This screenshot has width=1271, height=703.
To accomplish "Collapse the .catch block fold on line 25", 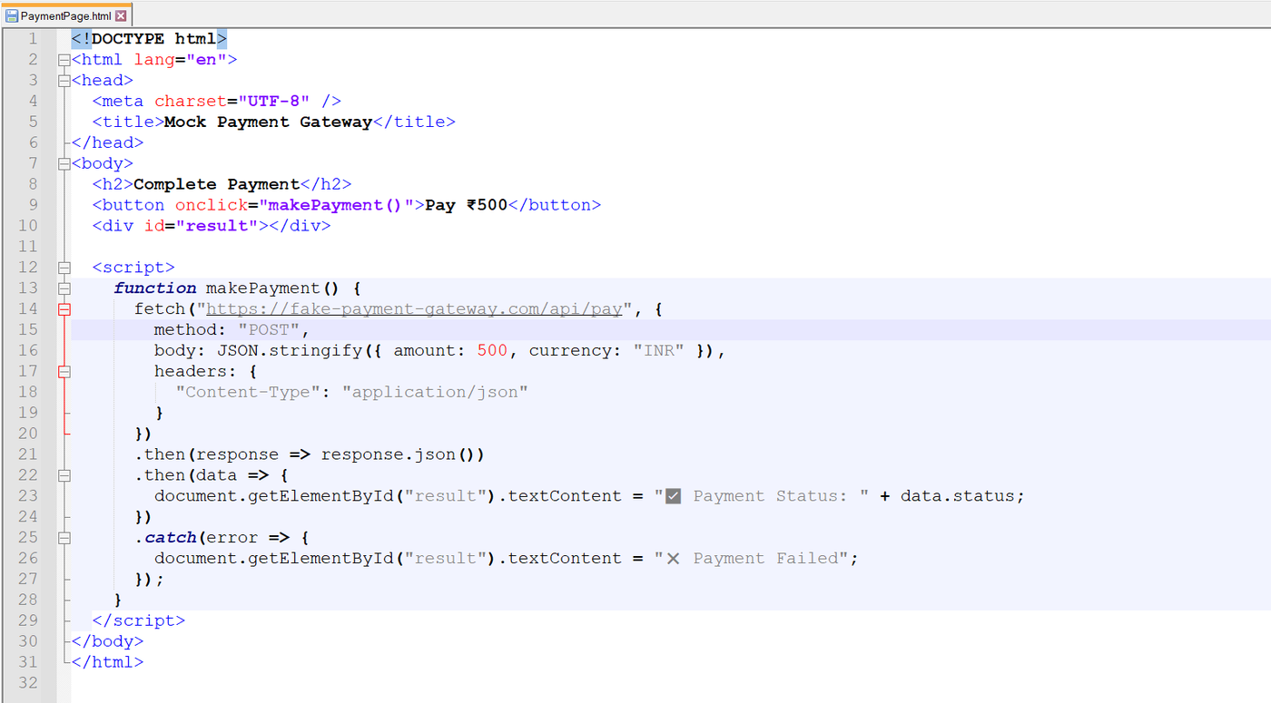I will point(64,538).
